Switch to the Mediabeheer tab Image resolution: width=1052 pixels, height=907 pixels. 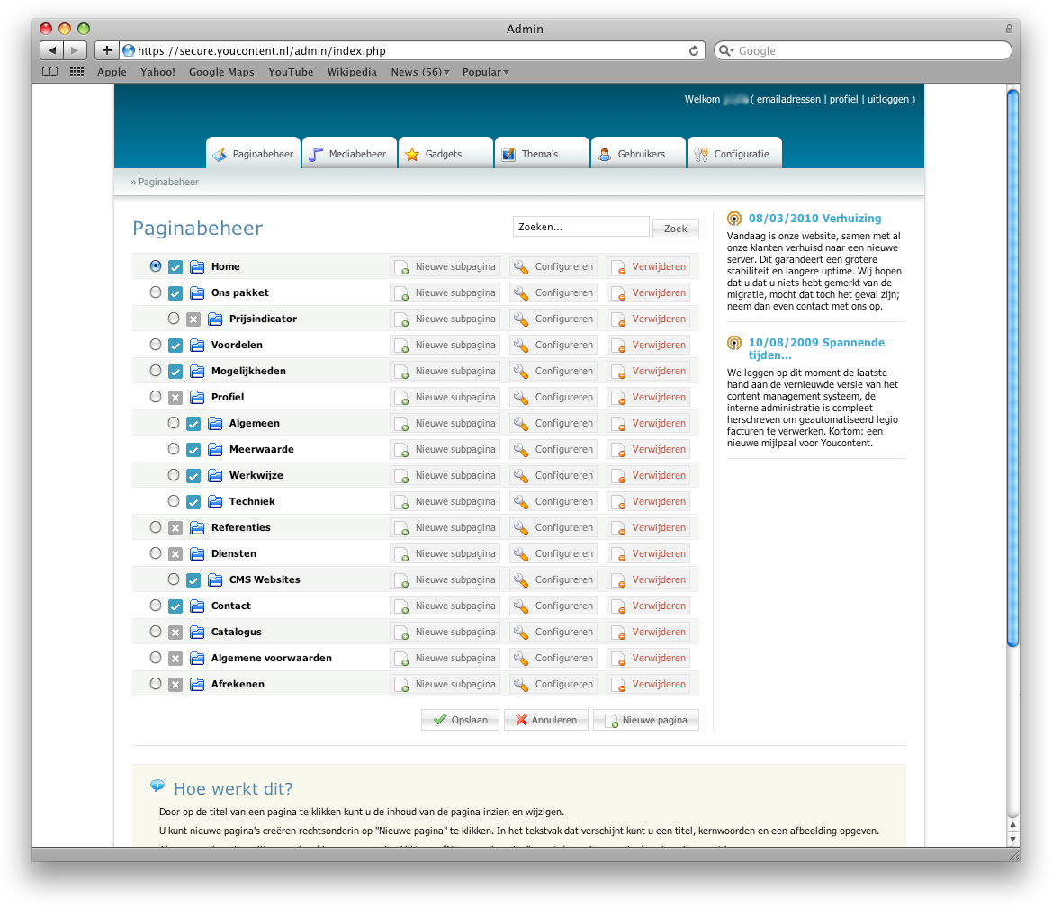click(x=349, y=154)
